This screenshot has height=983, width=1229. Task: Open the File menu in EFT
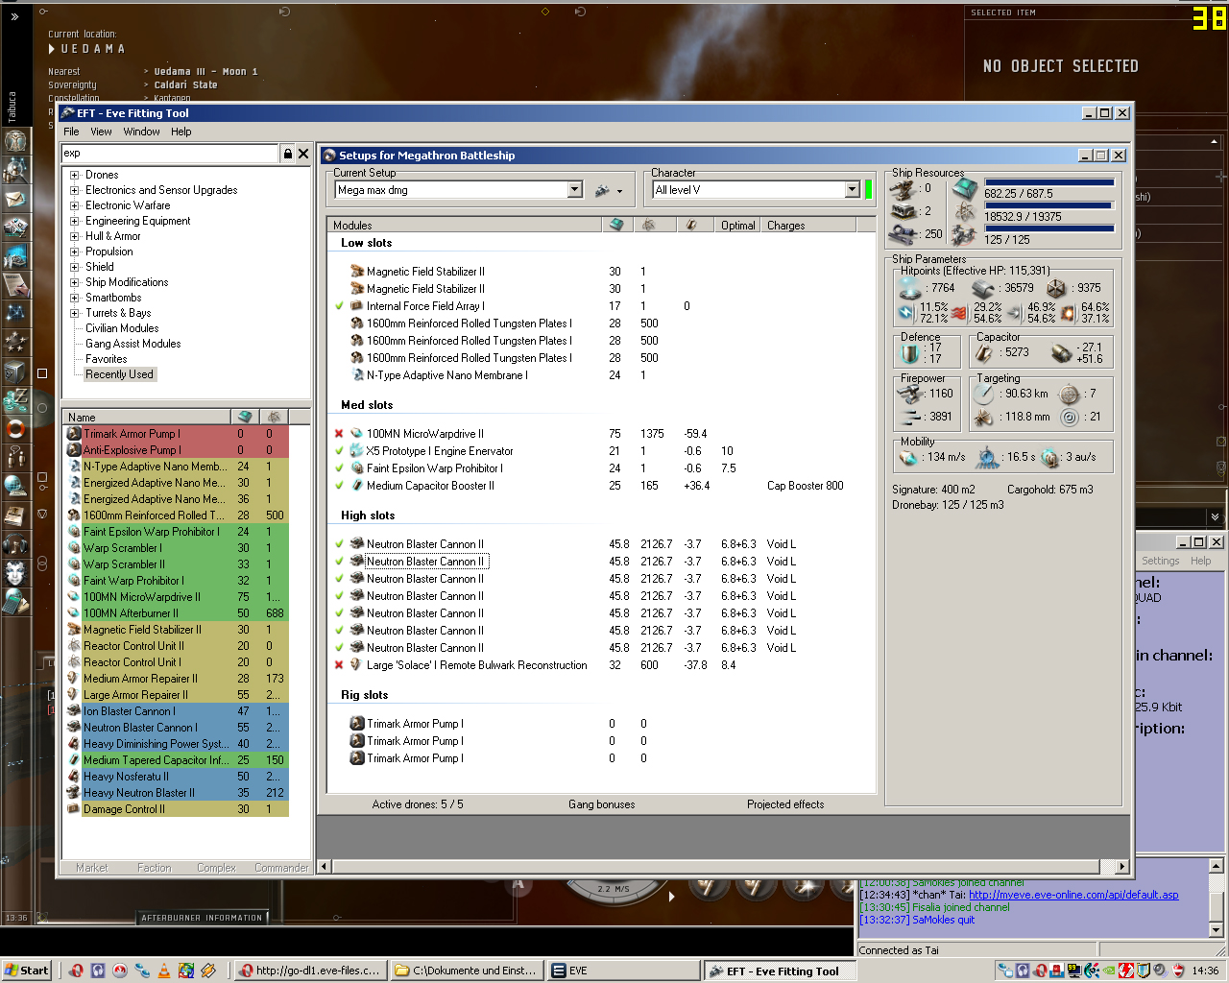point(71,132)
